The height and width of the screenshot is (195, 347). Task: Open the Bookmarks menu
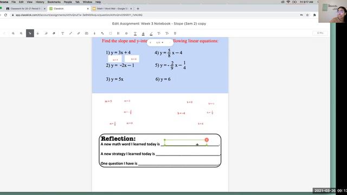[x=54, y=2]
